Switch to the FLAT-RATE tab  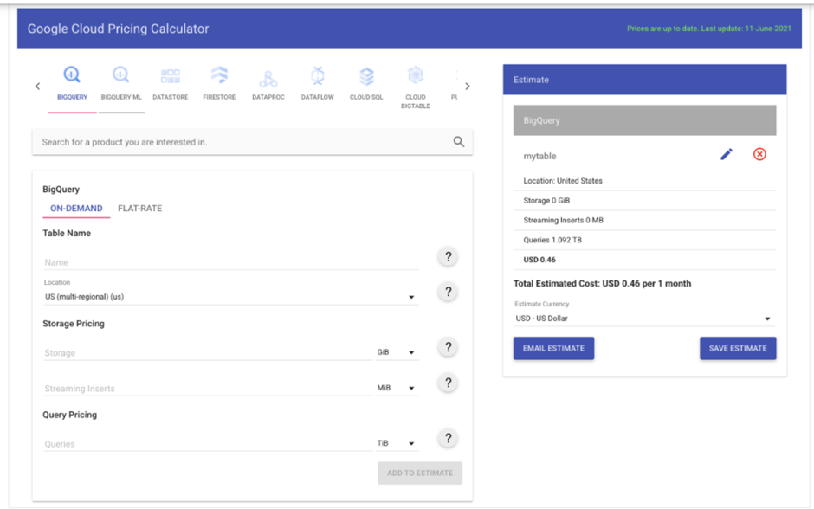pyautogui.click(x=139, y=209)
